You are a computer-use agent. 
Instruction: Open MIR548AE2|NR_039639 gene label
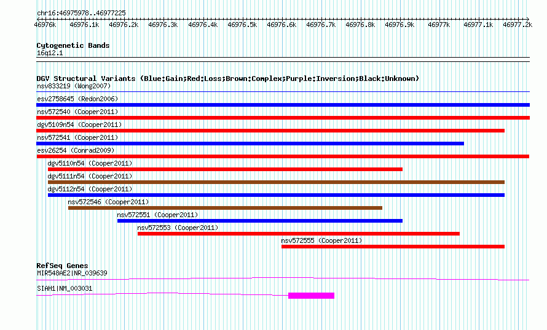(x=72, y=273)
